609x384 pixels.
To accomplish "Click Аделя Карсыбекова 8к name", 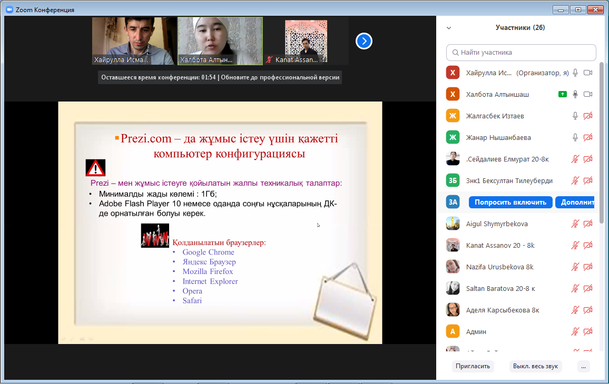I will pyautogui.click(x=503, y=310).
